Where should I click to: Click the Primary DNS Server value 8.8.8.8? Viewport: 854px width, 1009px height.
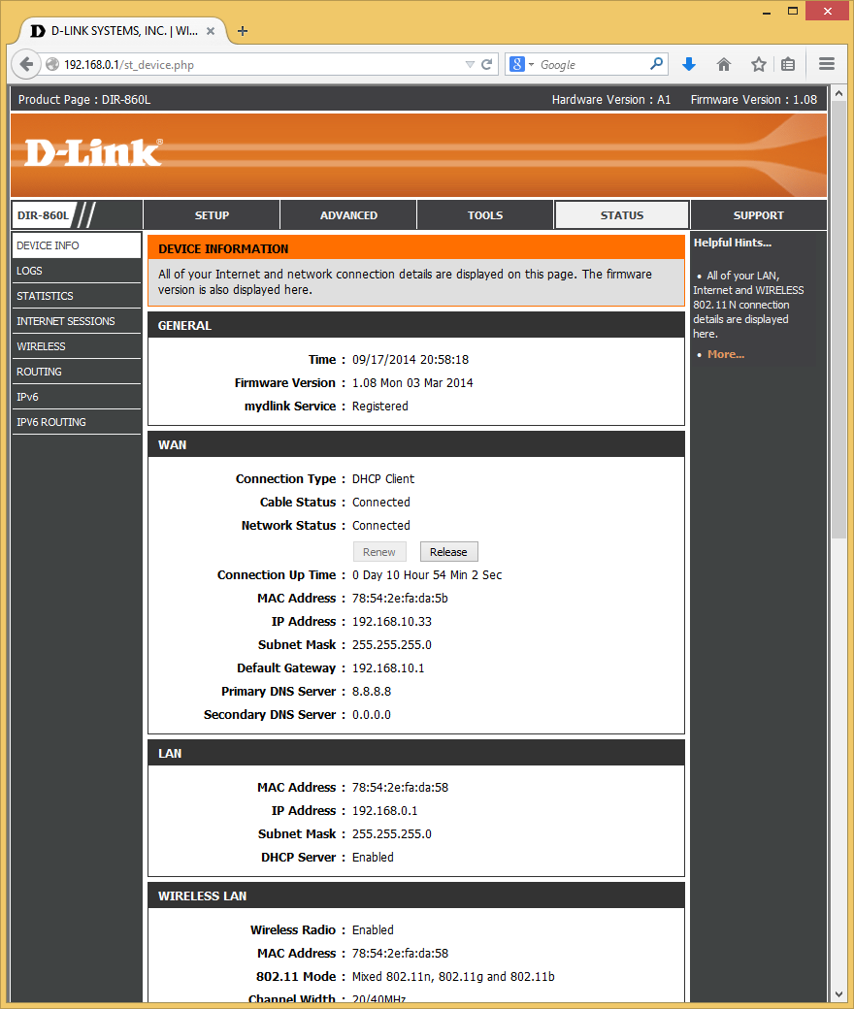pyautogui.click(x=372, y=691)
